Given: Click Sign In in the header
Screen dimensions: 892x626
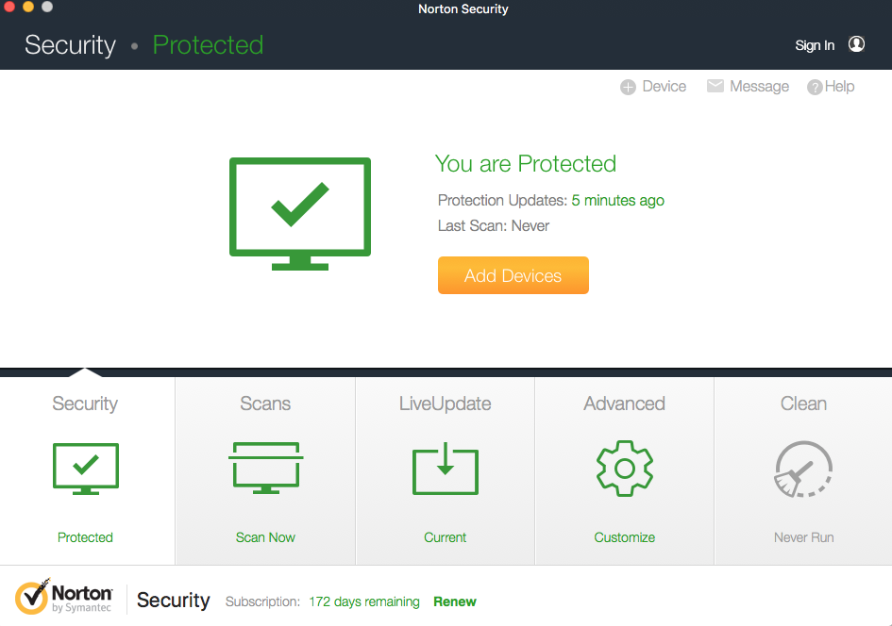Looking at the screenshot, I should [815, 45].
